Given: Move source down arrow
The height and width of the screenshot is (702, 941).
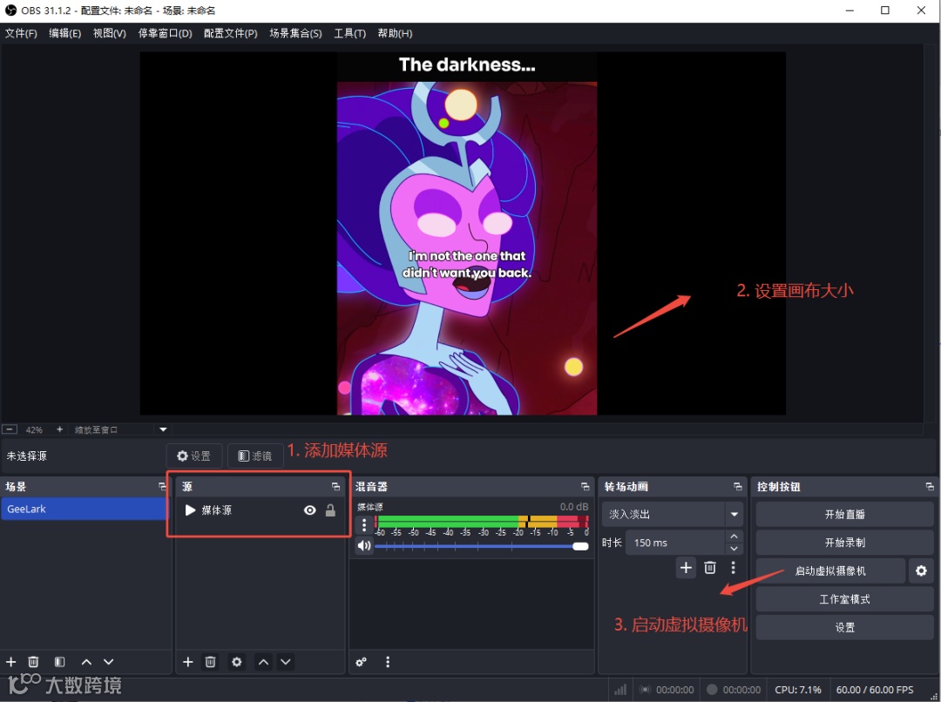Looking at the screenshot, I should [x=286, y=662].
